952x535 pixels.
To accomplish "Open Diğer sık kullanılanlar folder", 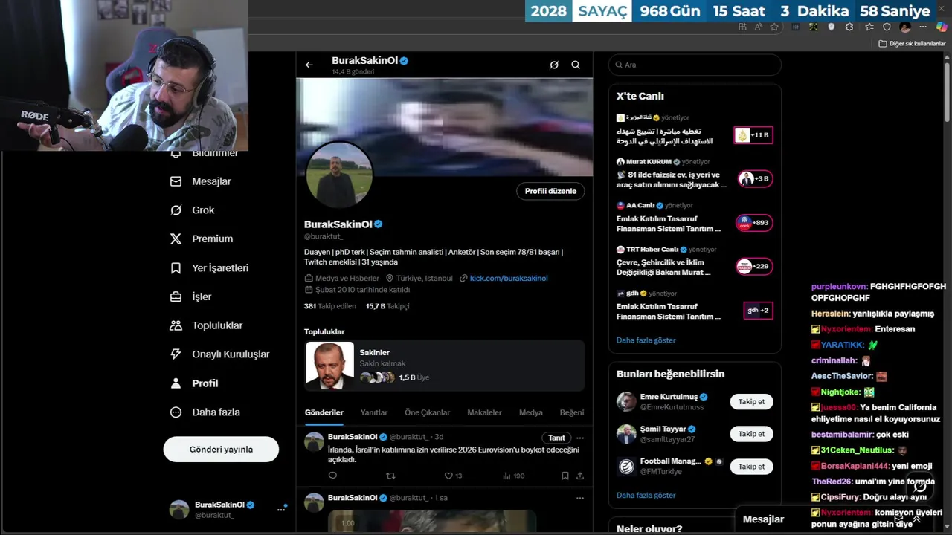I will (912, 44).
